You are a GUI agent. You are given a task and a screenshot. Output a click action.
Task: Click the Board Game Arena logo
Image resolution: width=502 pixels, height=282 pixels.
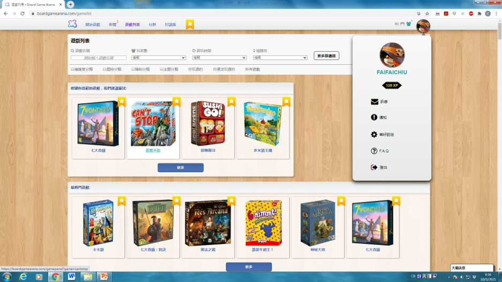tap(72, 24)
